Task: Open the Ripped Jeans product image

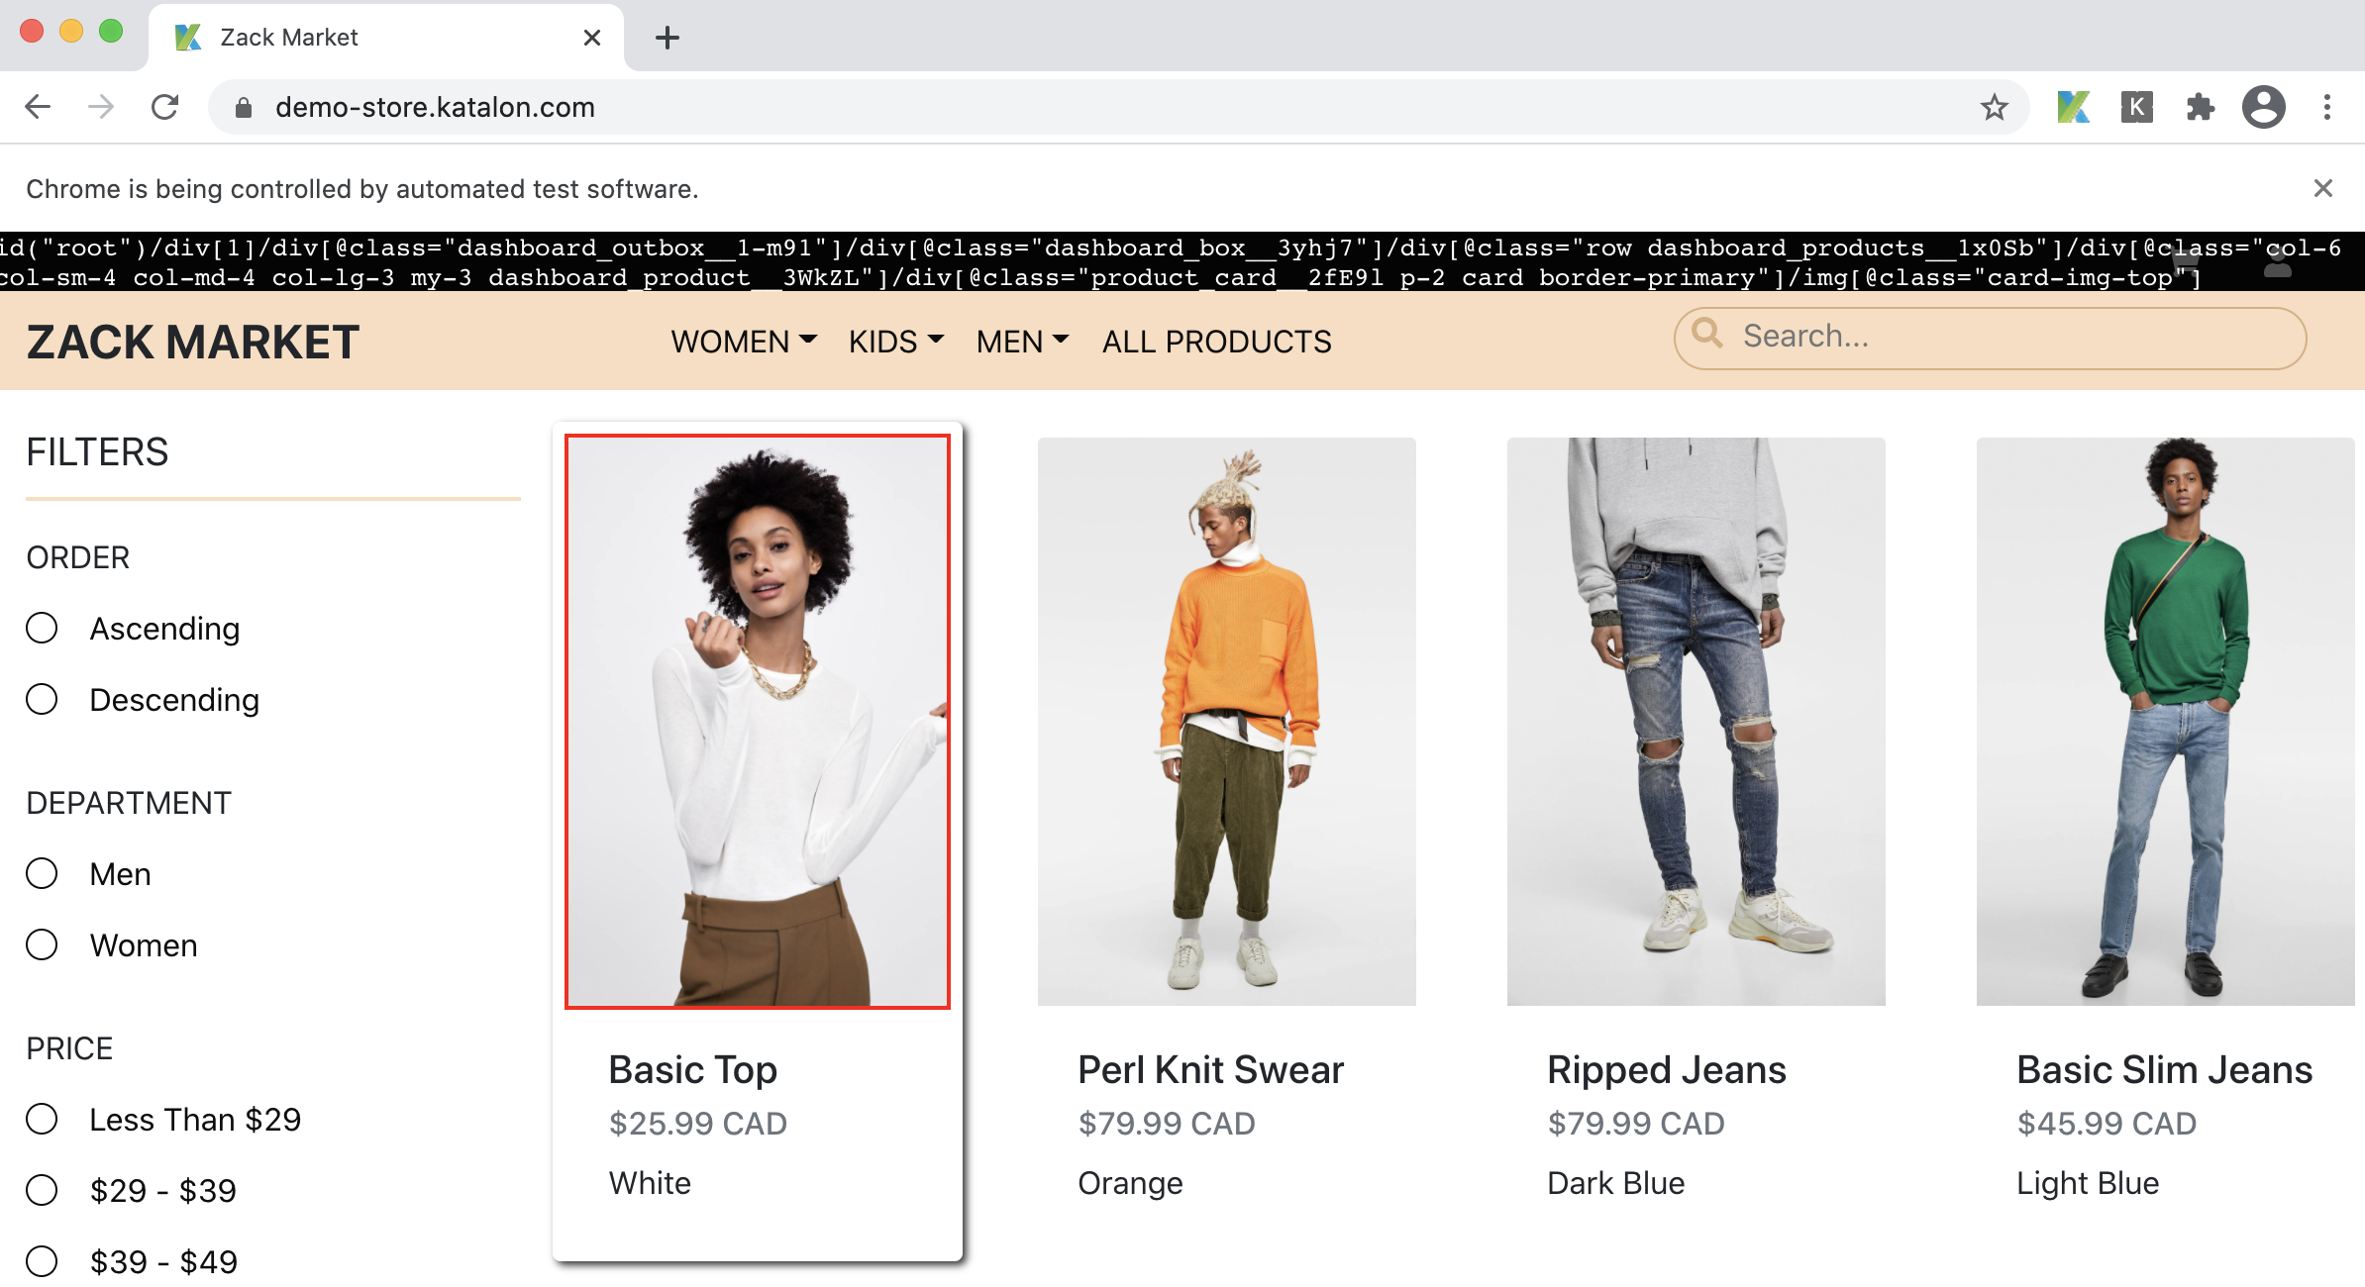Action: (x=1697, y=722)
